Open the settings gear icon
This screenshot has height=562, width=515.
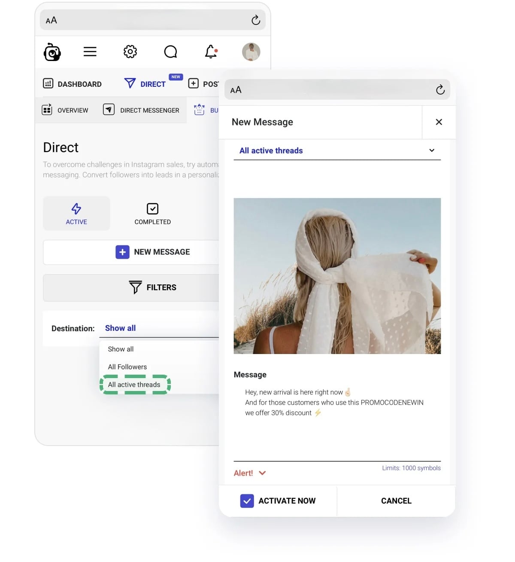[130, 52]
